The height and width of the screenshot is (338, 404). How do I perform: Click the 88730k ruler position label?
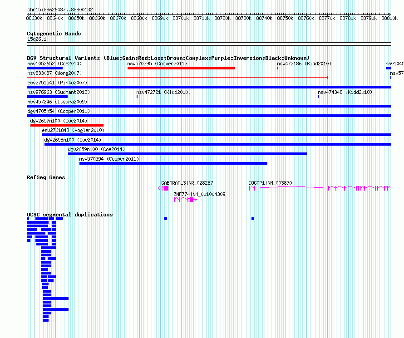pos(243,18)
